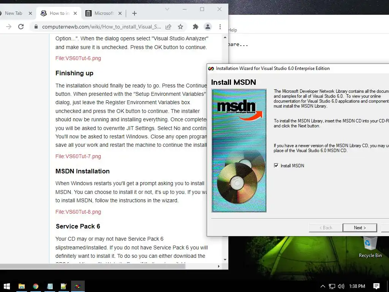Reload the page in Chrome

(x=21, y=27)
